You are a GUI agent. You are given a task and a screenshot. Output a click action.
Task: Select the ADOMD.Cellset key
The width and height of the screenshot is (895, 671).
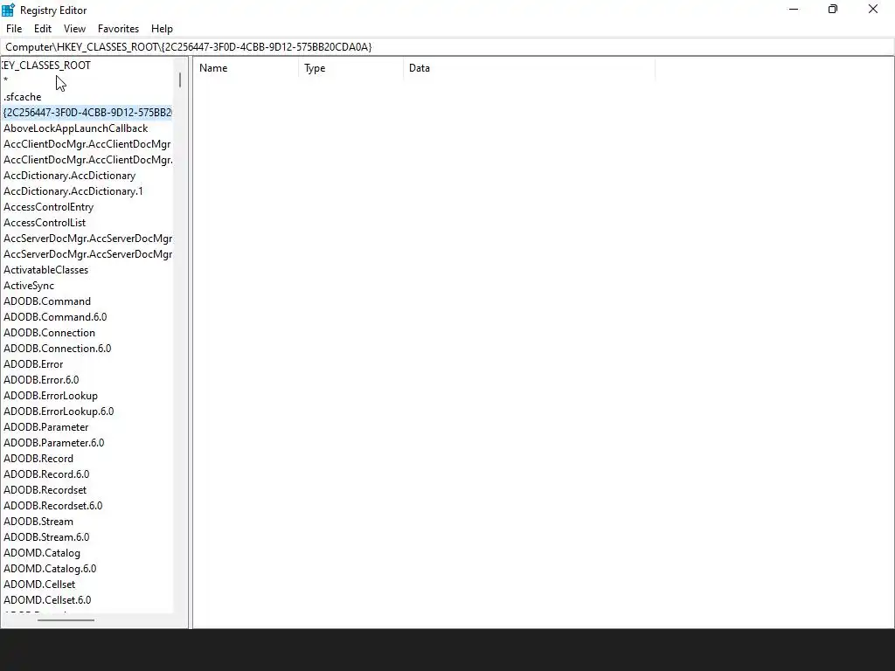tap(39, 585)
